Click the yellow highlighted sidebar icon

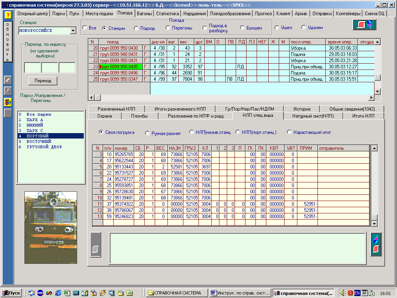(7, 102)
